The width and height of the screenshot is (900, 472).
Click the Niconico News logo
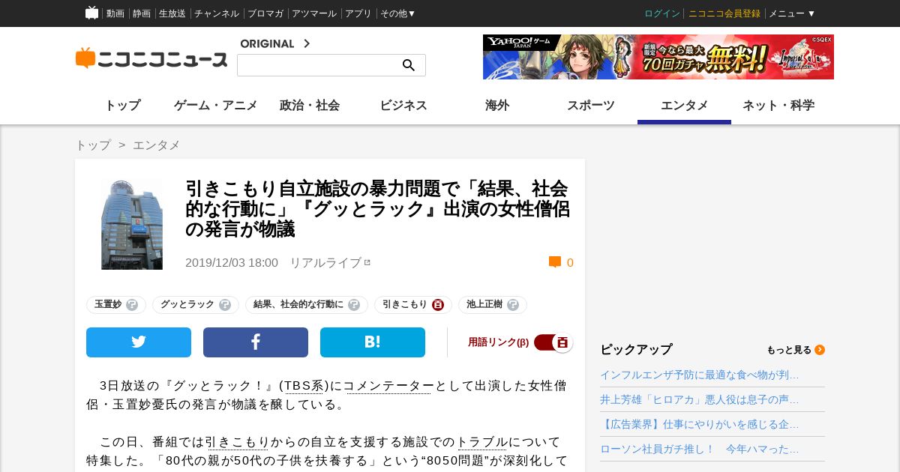pos(151,58)
